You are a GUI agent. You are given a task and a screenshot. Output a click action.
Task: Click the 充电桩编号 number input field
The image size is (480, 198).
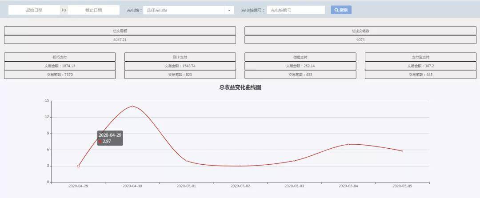click(296, 10)
